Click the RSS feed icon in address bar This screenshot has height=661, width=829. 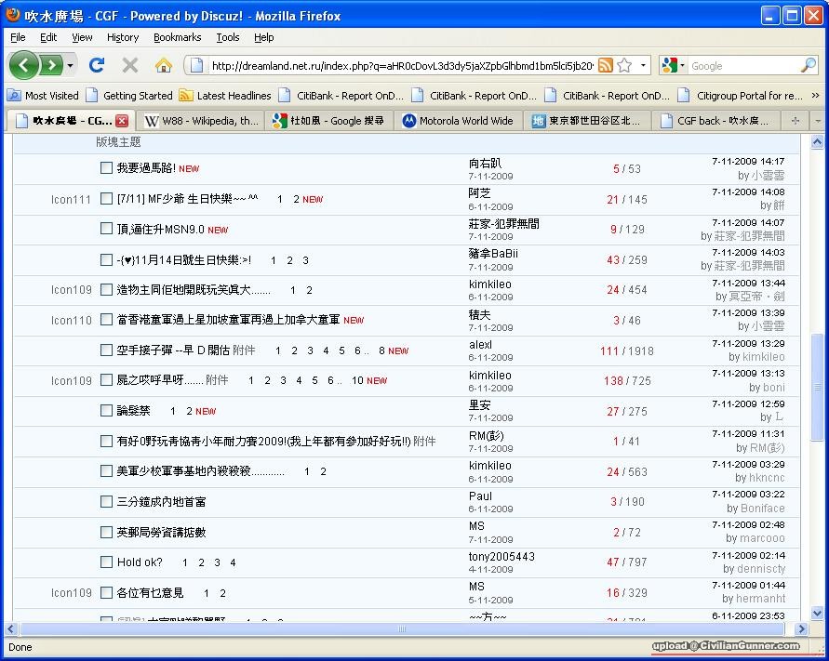(606, 65)
